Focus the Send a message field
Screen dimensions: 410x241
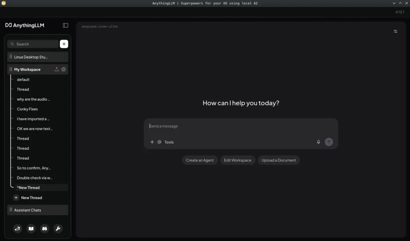pos(241,126)
